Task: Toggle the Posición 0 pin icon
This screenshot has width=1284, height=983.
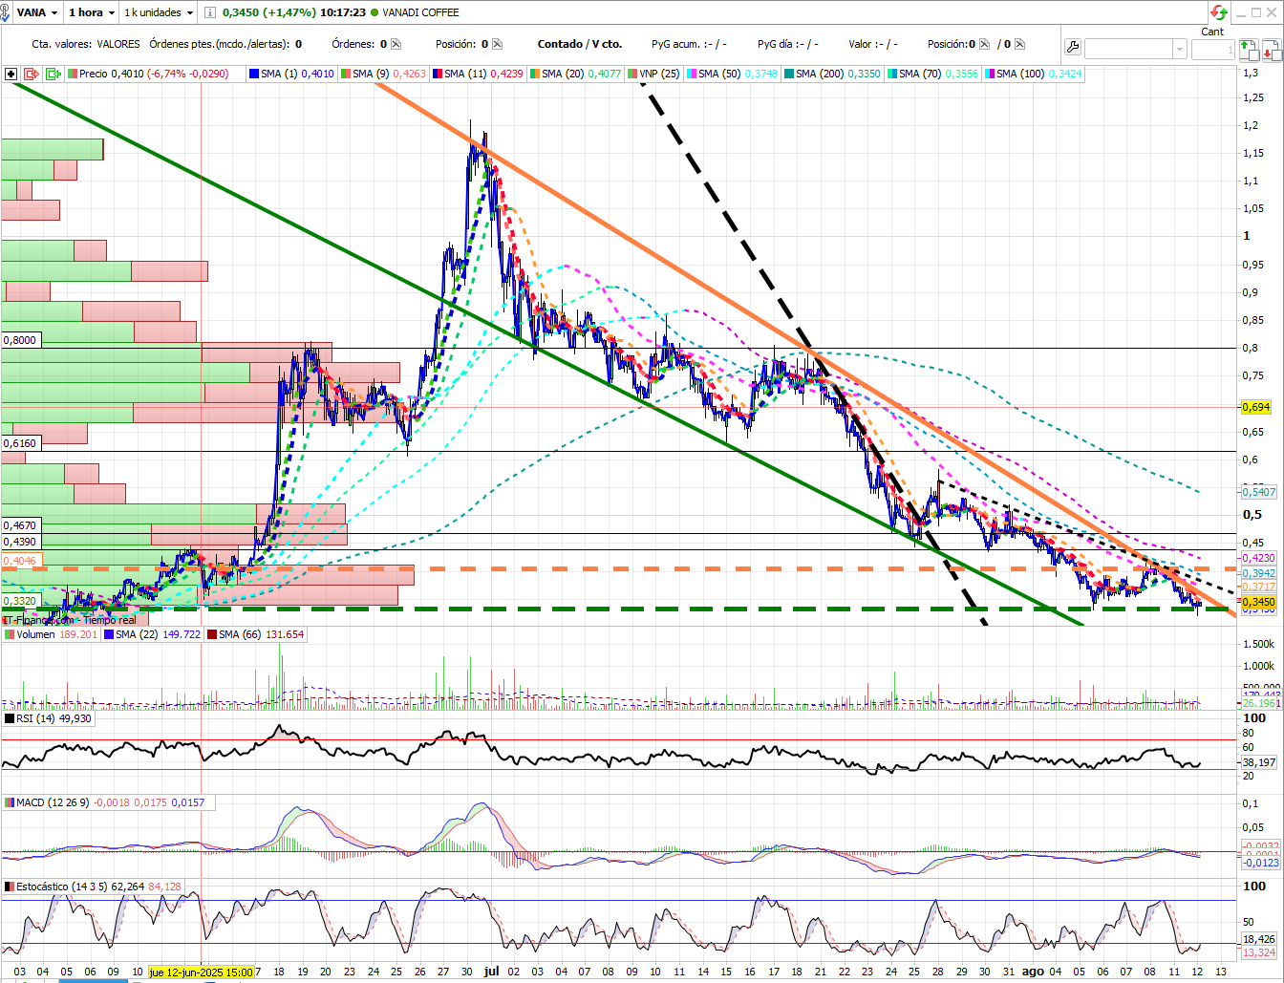Action: click(x=497, y=44)
